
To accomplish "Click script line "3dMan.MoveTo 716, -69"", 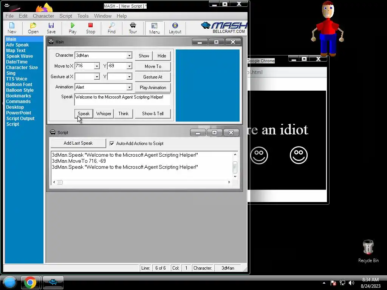I will coord(79,161).
